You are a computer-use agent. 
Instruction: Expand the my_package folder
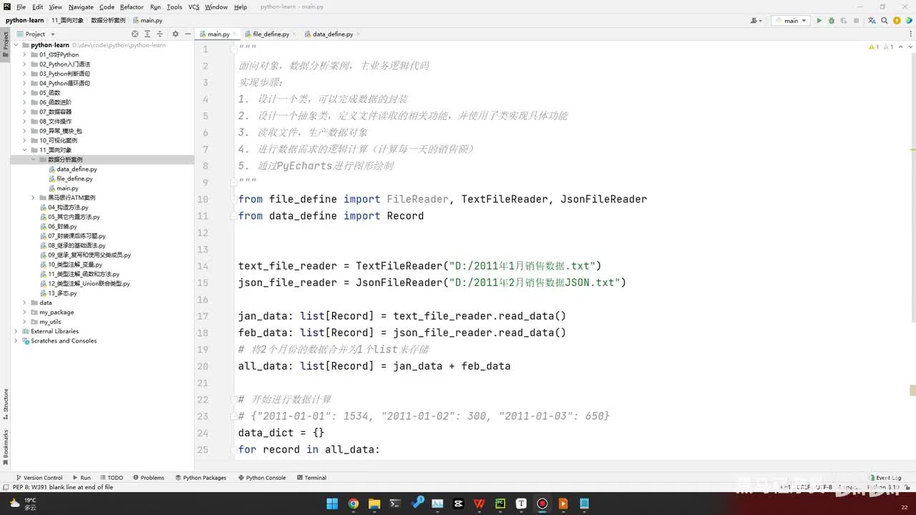[x=24, y=312]
